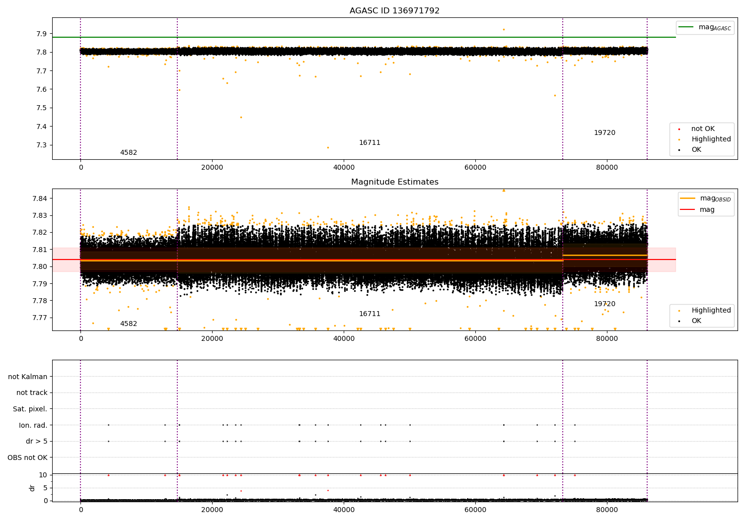Click the 7.6 y-axis tick label
This screenshot has height=521, width=745.
point(42,89)
